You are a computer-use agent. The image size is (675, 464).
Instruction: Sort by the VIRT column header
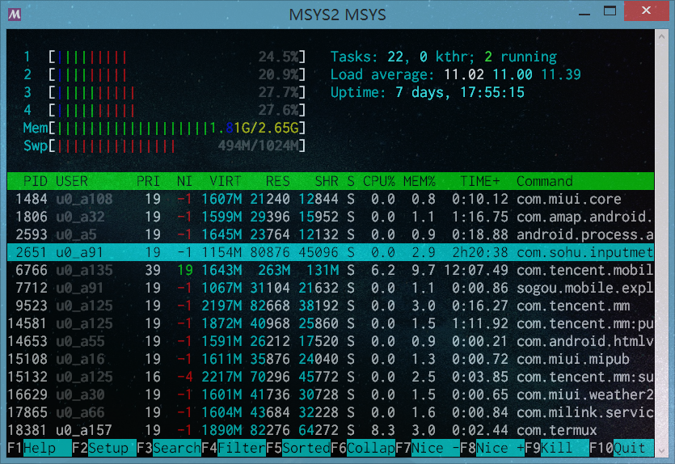pos(226,181)
